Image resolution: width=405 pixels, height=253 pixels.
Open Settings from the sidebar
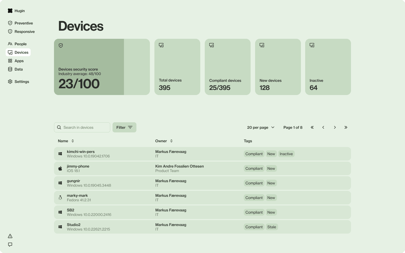19,82
